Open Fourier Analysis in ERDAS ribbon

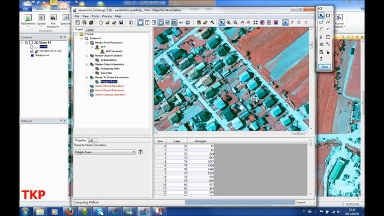pyautogui.click(x=339, y=20)
